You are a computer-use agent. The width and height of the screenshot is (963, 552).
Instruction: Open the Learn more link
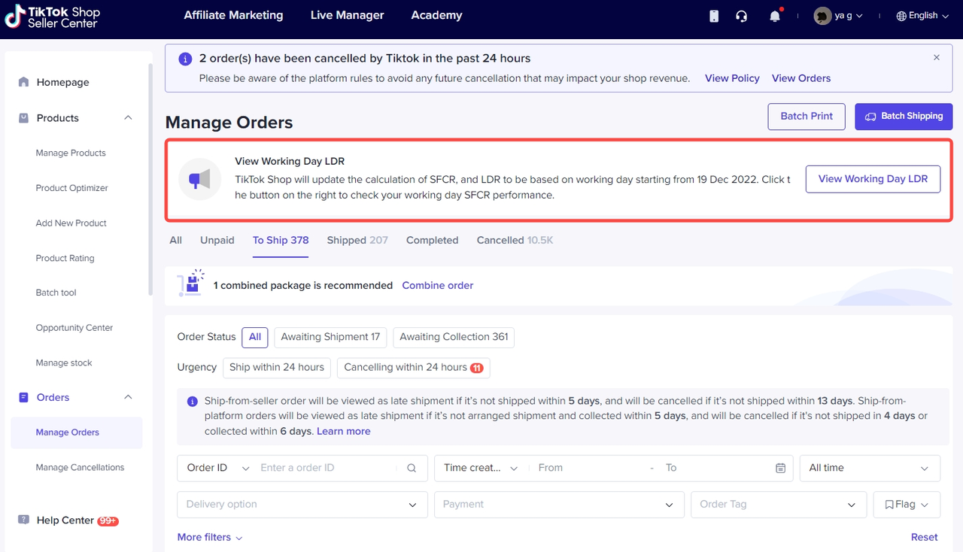pyautogui.click(x=344, y=432)
